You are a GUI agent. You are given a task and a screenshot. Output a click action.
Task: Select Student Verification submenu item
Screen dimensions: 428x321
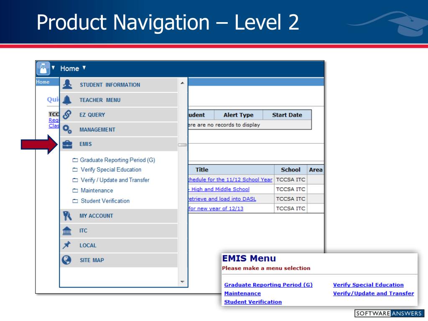pos(105,201)
